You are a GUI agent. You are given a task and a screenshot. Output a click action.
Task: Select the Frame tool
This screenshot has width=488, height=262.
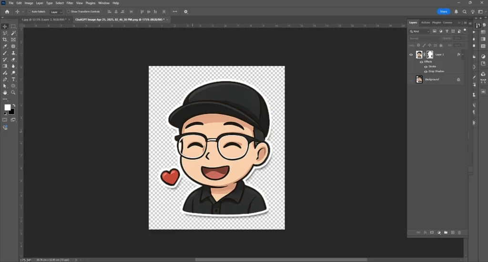[x=13, y=40]
